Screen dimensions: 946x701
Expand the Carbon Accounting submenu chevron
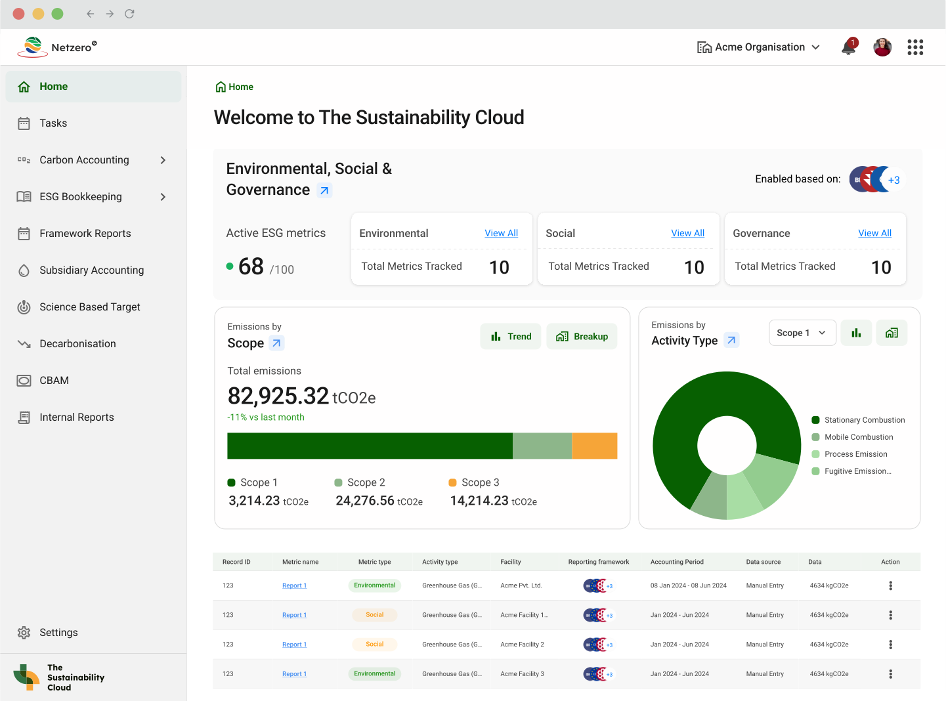163,160
